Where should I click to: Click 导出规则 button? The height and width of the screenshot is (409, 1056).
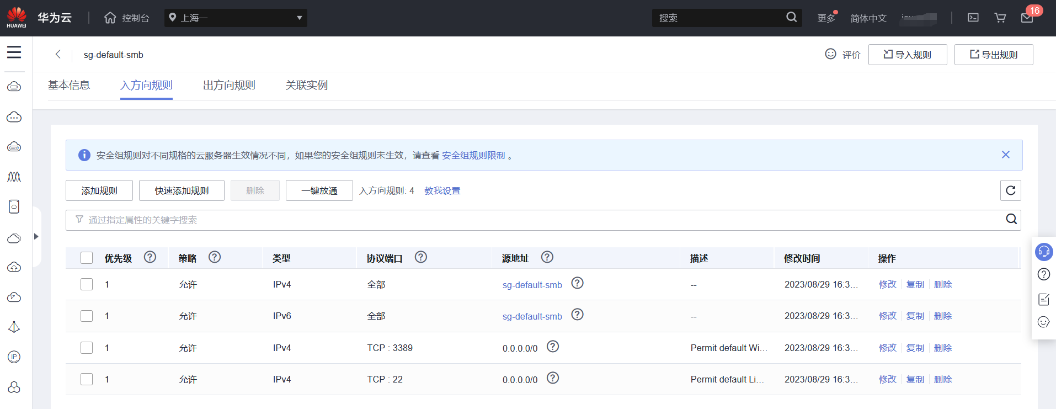[994, 55]
